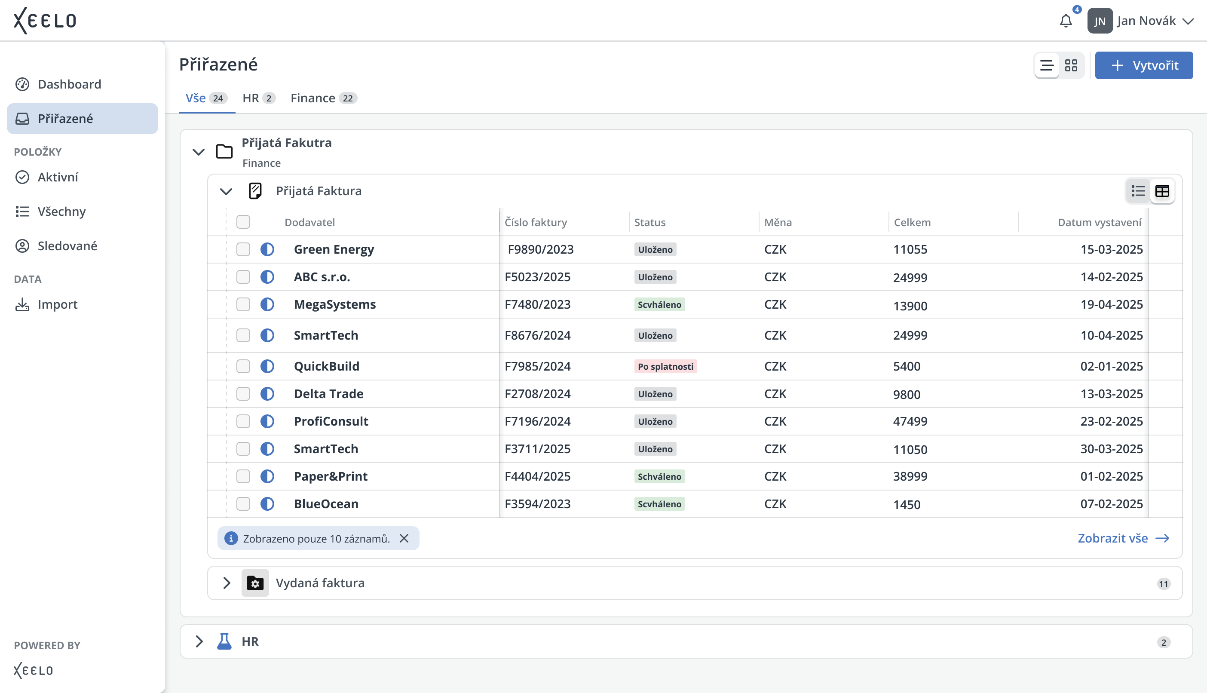Tick the Green Energy row checkbox
Viewport: 1207px width, 693px height.
pyautogui.click(x=243, y=249)
